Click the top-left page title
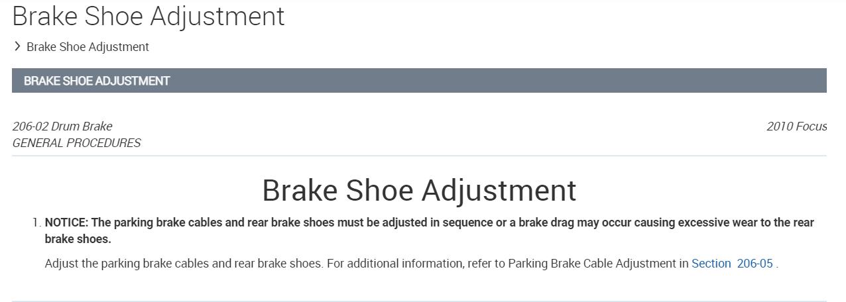The width and height of the screenshot is (846, 302). pyautogui.click(x=149, y=16)
